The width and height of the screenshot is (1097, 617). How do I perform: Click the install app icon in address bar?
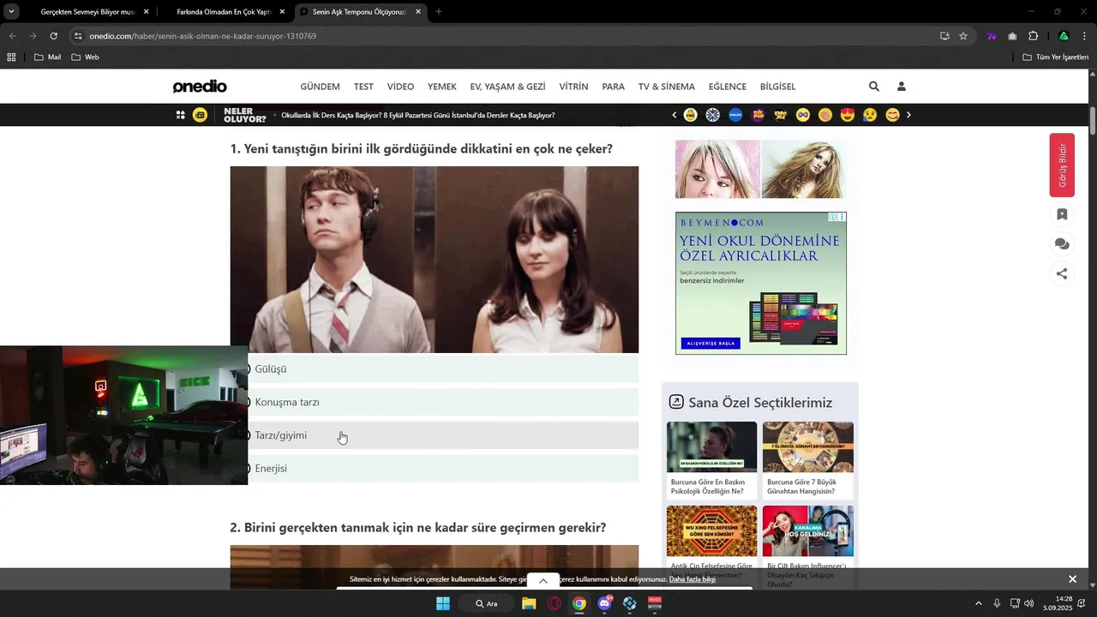coord(944,36)
